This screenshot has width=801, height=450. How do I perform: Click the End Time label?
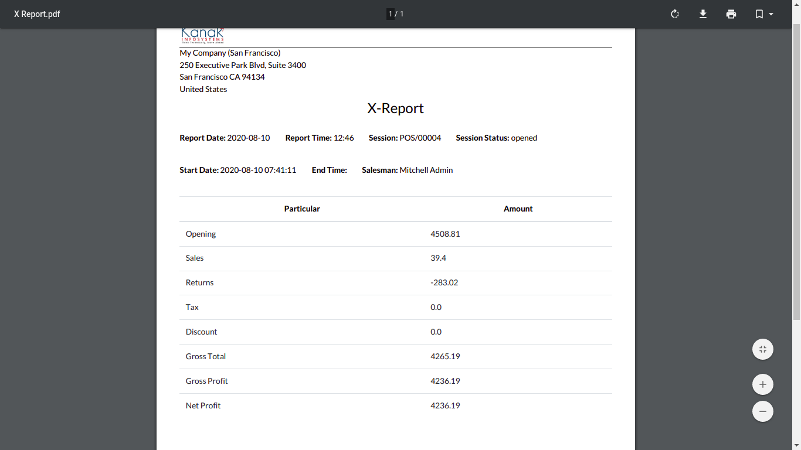pyautogui.click(x=330, y=170)
